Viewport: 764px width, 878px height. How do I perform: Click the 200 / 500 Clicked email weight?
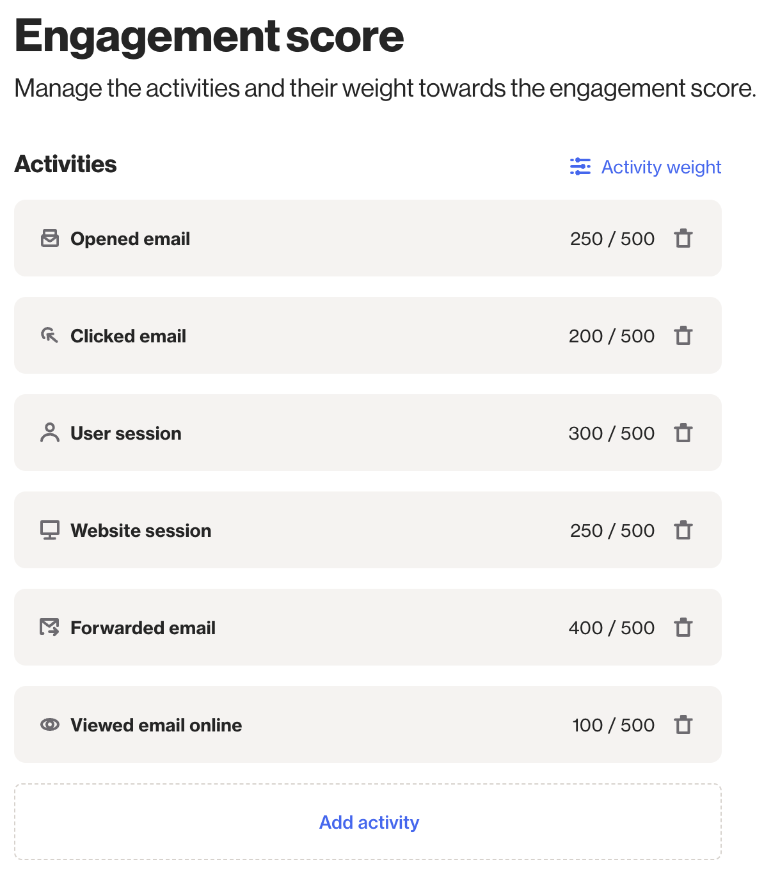611,336
